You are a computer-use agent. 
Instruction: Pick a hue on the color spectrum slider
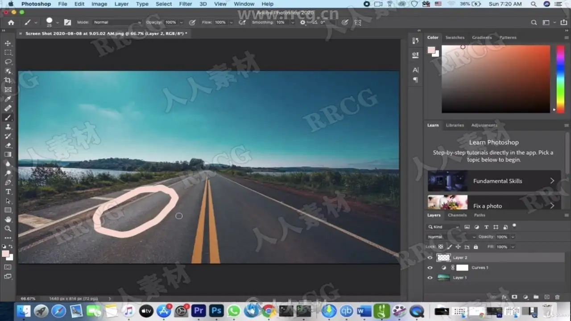[560, 78]
